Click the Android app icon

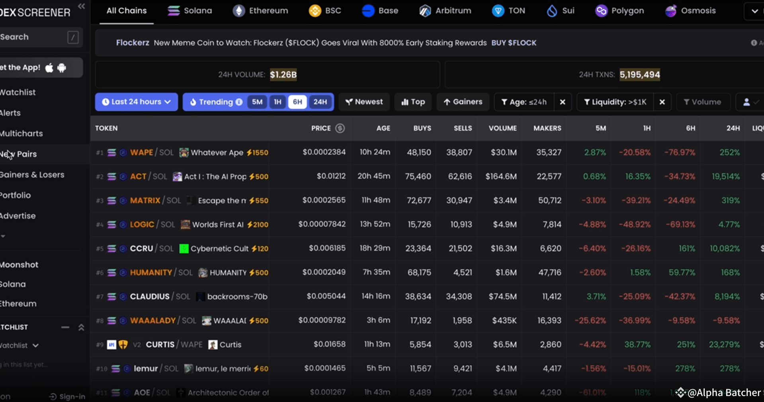pyautogui.click(x=62, y=68)
